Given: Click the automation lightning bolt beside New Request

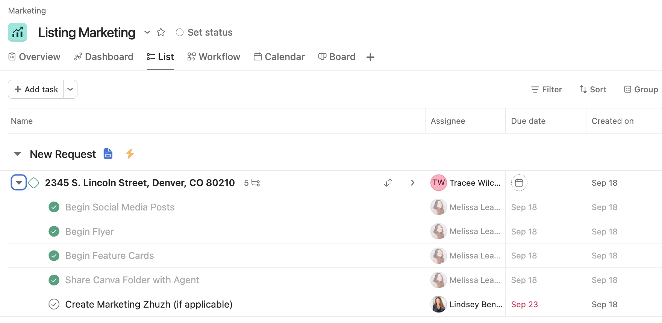Looking at the screenshot, I should (x=130, y=154).
